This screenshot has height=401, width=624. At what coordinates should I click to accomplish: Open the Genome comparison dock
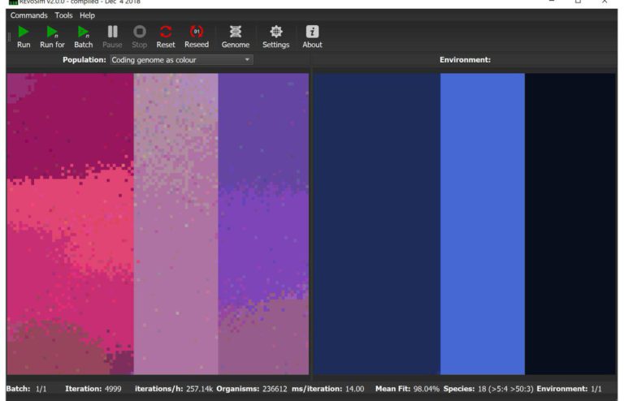click(x=236, y=37)
